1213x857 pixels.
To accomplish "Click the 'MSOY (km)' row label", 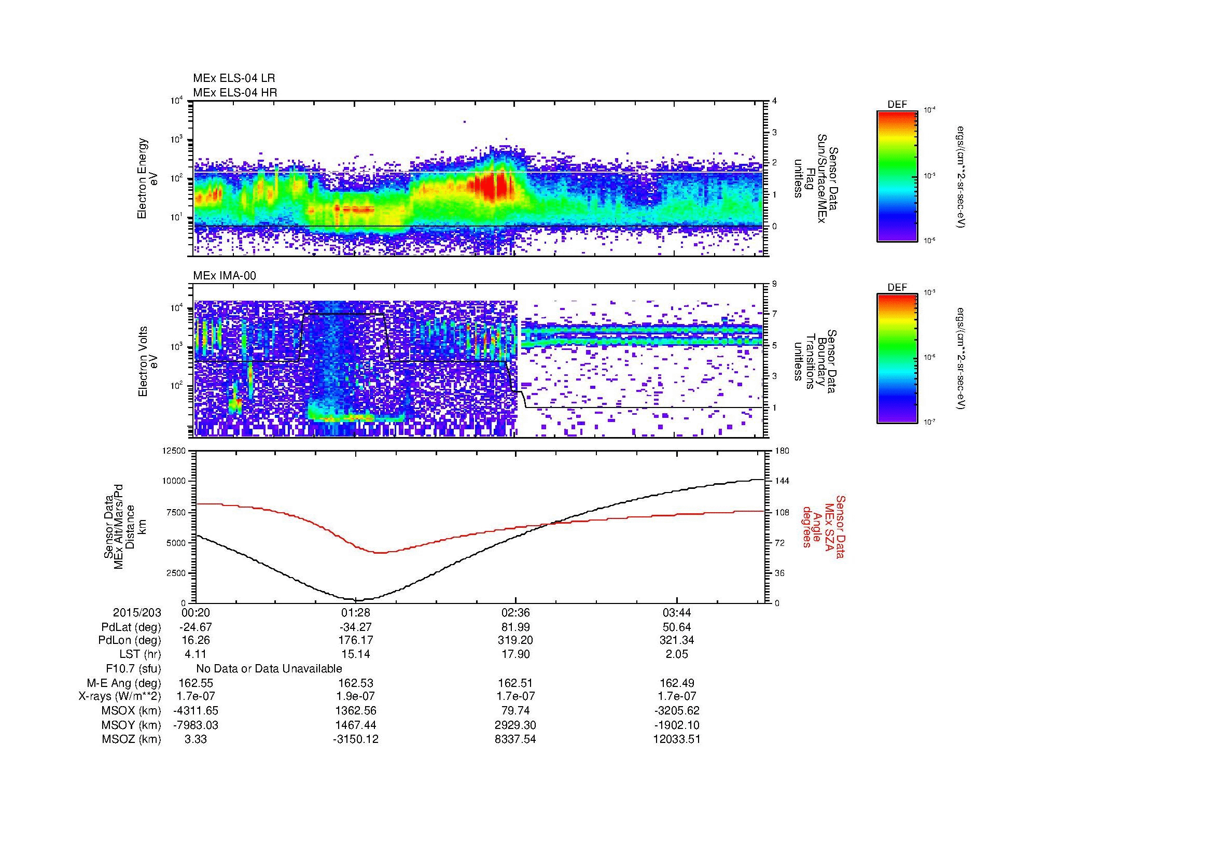I will click(131, 725).
